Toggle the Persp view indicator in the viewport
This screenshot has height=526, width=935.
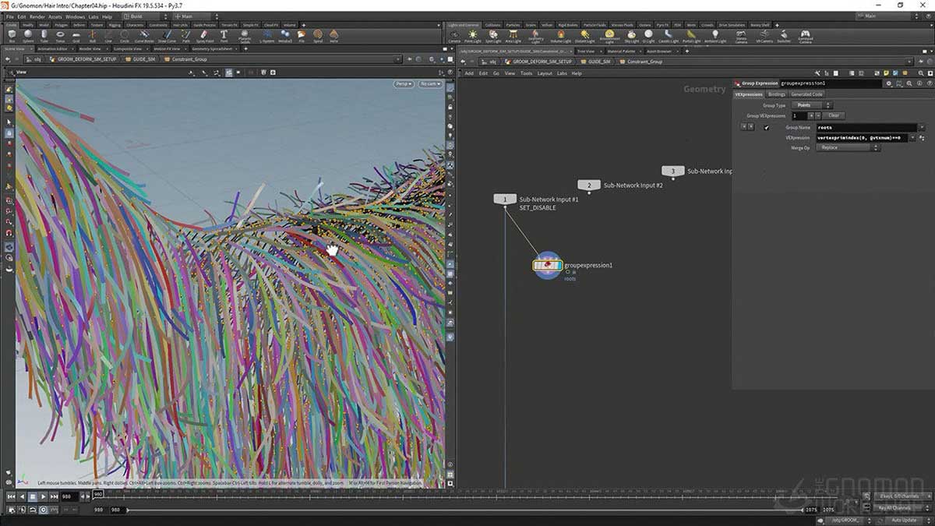pos(402,84)
